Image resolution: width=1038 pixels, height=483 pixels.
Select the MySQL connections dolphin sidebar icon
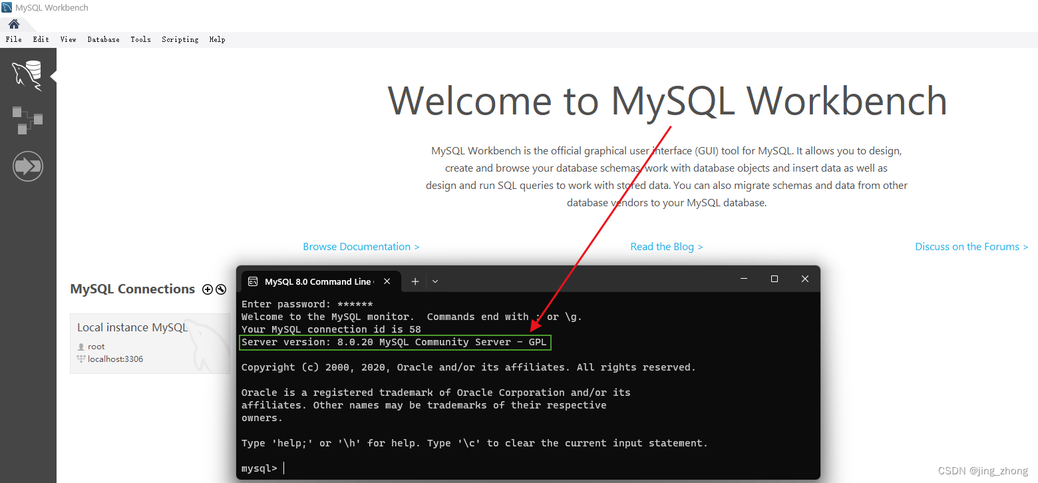click(27, 75)
